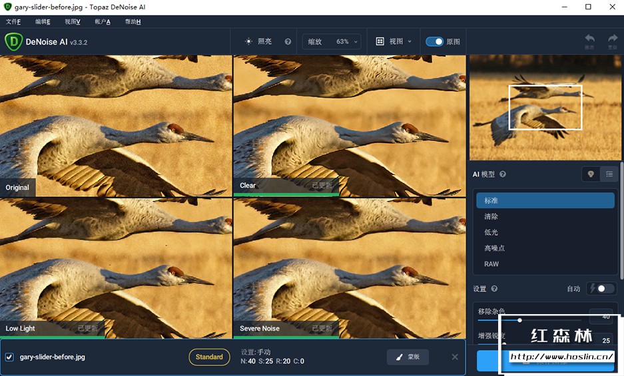Click the undo arrow icon

tap(589, 38)
